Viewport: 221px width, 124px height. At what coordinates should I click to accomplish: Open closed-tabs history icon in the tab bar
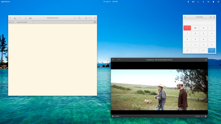pyautogui.click(x=95, y=22)
